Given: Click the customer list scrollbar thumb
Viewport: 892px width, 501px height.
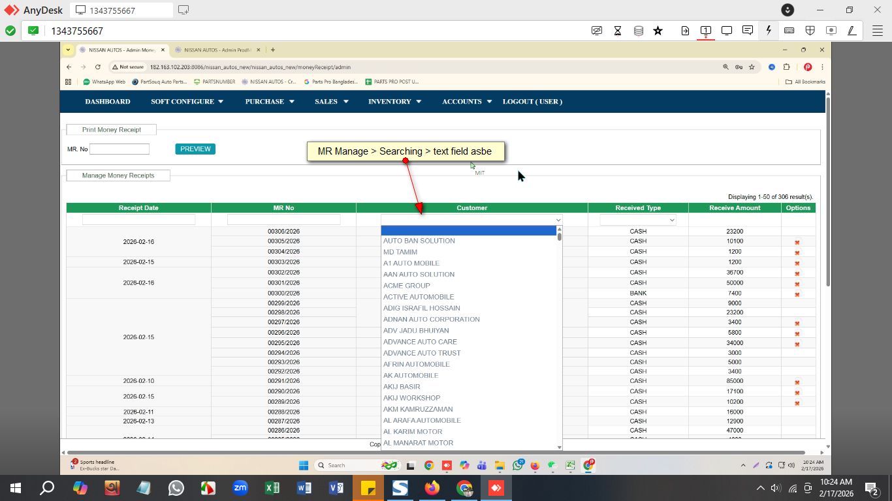Looking at the screenshot, I should pyautogui.click(x=559, y=236).
